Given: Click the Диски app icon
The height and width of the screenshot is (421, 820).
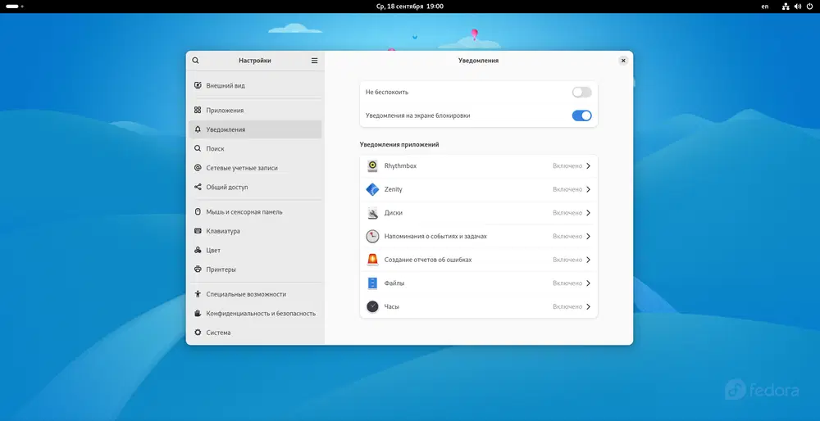Looking at the screenshot, I should click(x=372, y=213).
